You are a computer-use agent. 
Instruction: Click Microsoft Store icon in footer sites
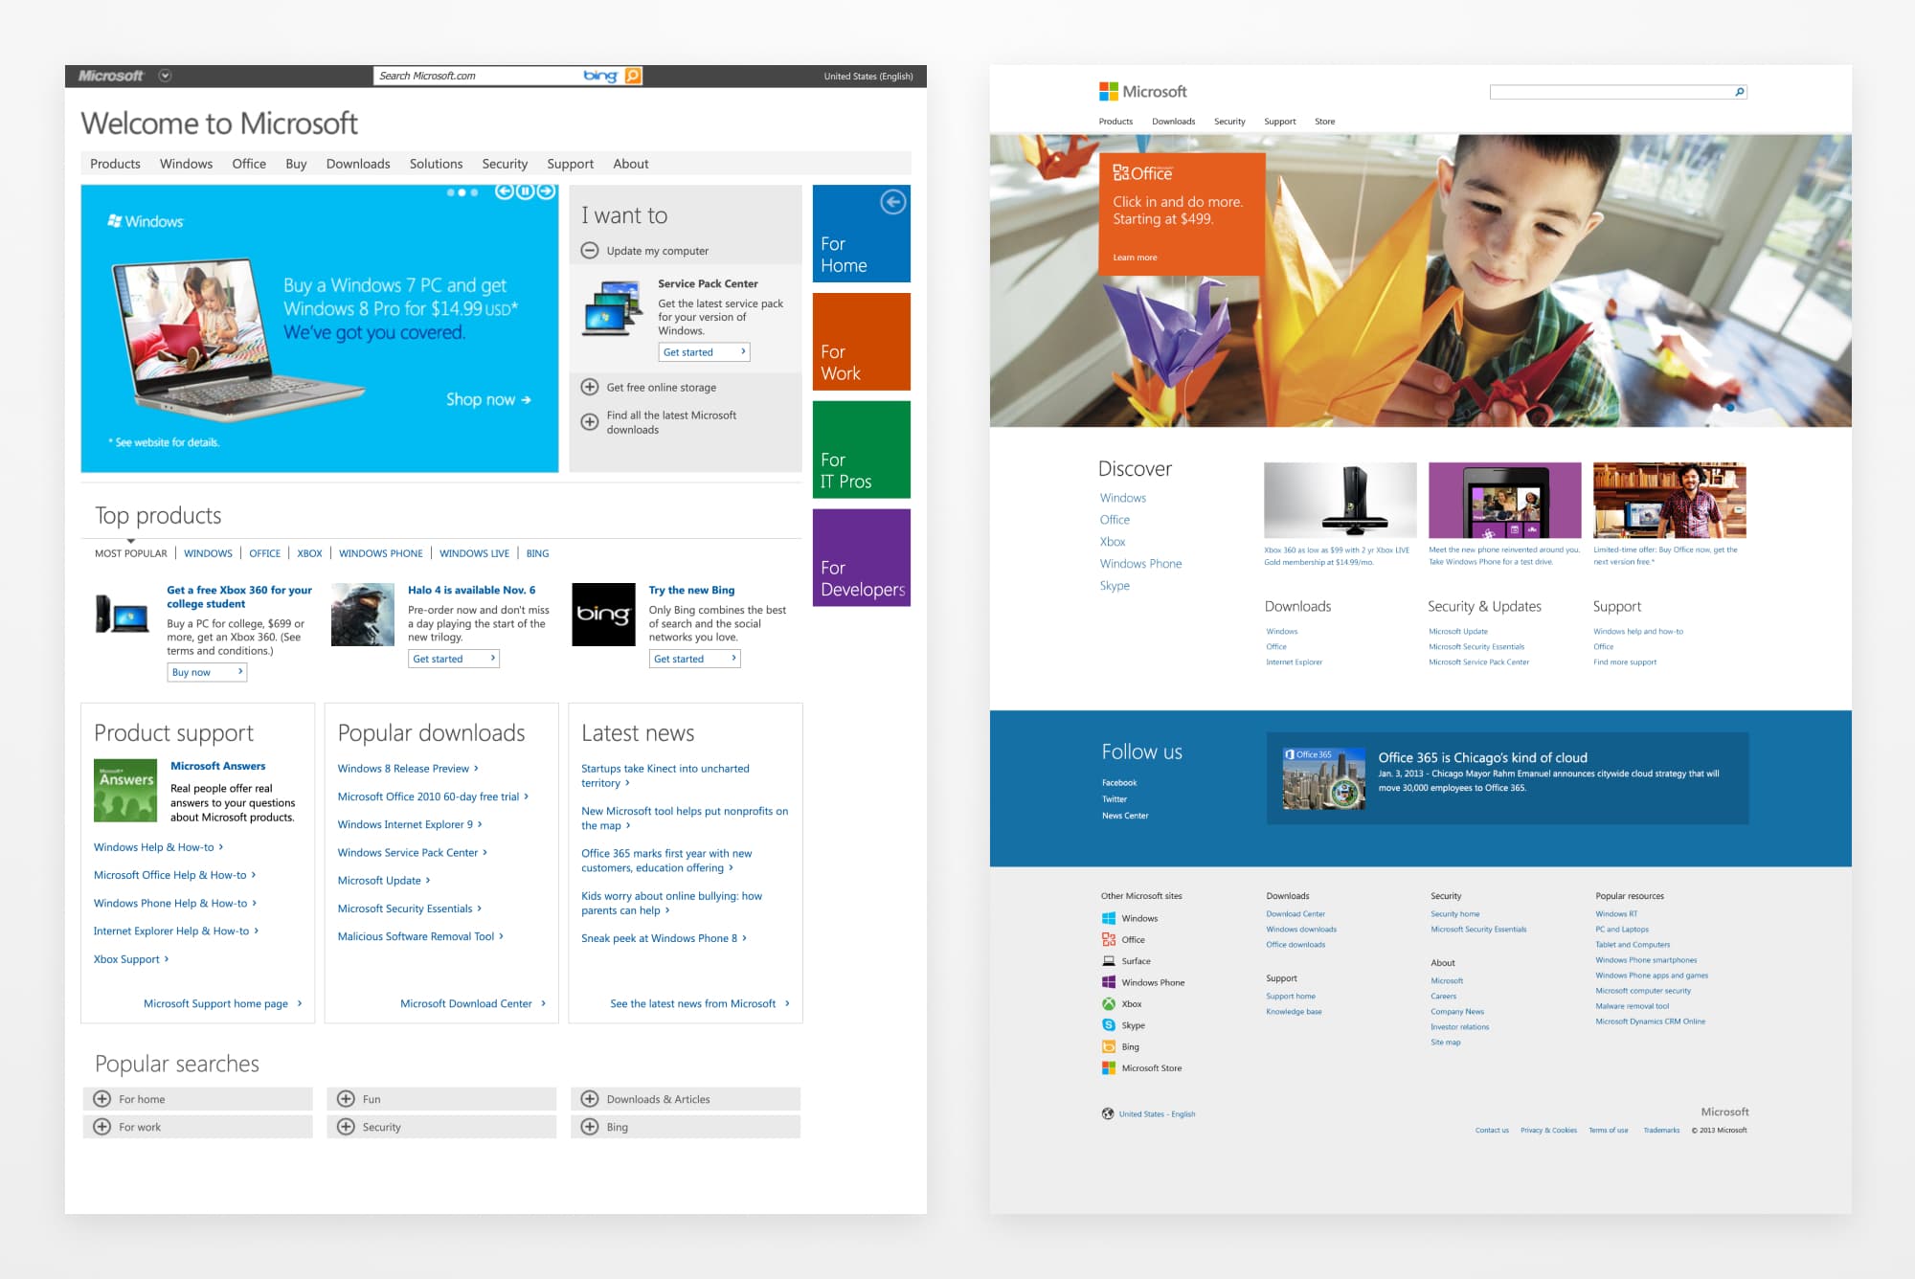(x=1109, y=1067)
